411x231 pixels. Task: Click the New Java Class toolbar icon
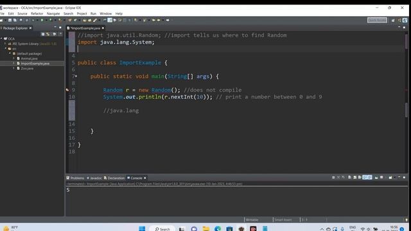(x=75, y=20)
